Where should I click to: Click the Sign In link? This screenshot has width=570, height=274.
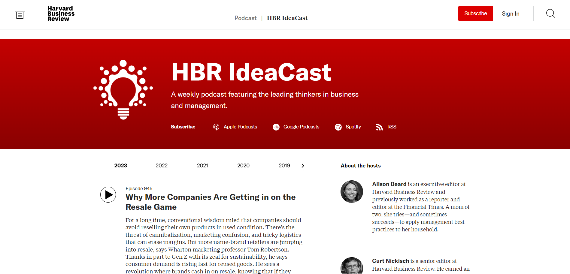pos(511,14)
